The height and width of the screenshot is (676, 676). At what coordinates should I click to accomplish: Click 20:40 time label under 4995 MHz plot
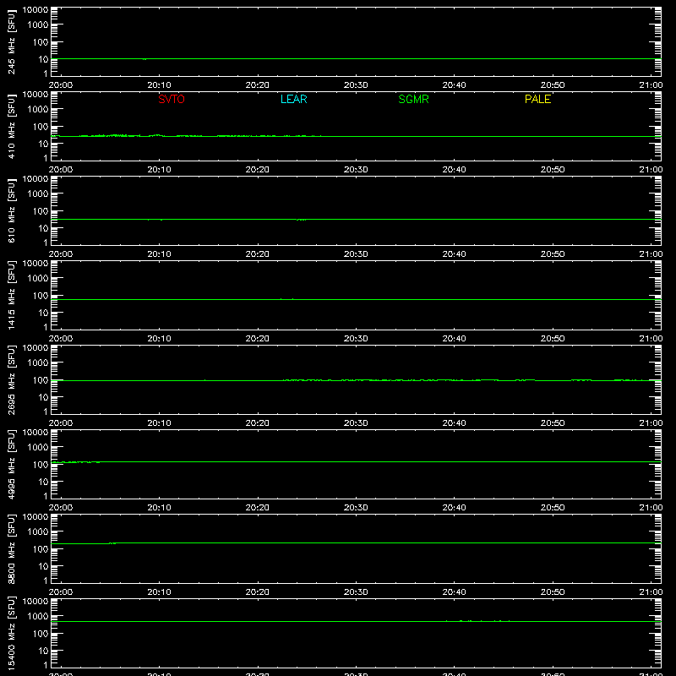pyautogui.click(x=454, y=508)
